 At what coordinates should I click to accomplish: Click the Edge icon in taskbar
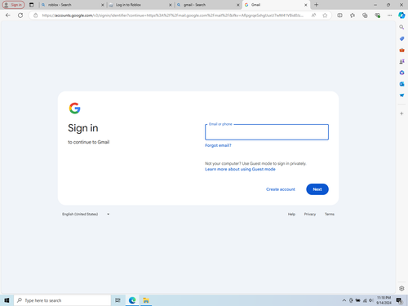click(132, 300)
